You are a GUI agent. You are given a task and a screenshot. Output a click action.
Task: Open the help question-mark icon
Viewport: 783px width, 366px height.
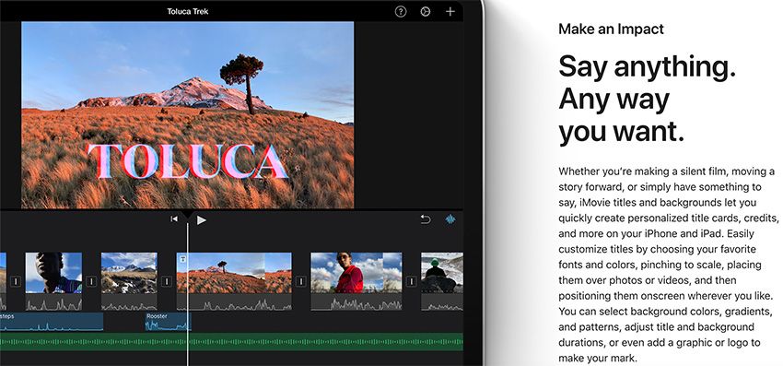pos(401,11)
